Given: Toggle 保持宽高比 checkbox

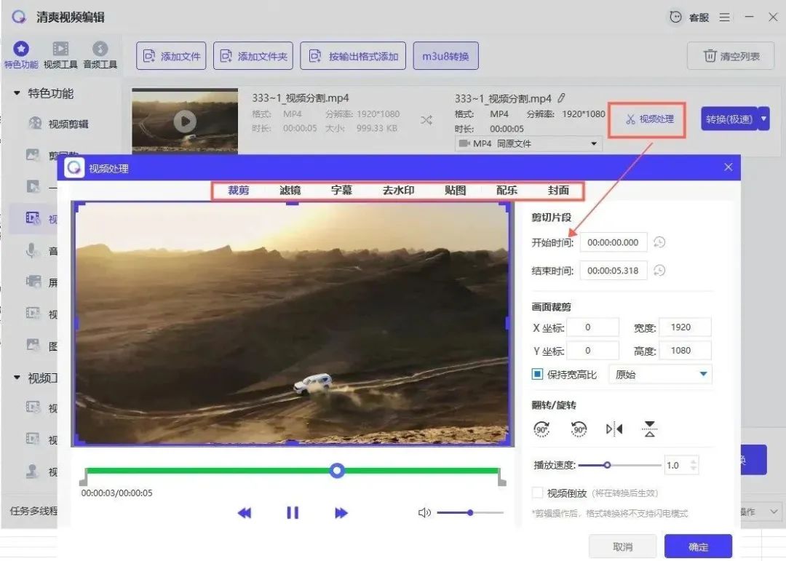Looking at the screenshot, I should [x=538, y=375].
